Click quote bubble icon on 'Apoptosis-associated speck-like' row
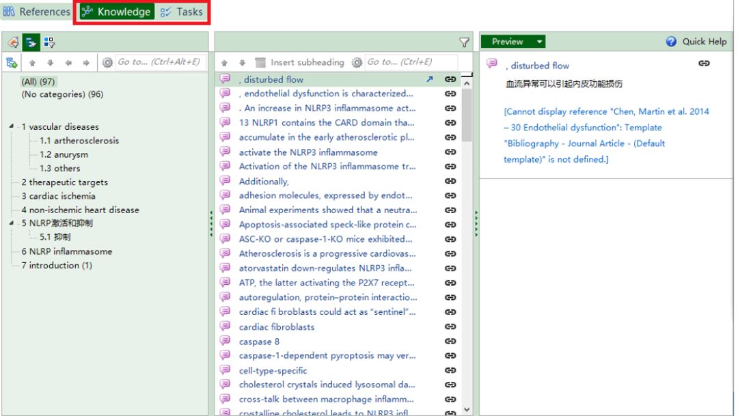 click(225, 224)
